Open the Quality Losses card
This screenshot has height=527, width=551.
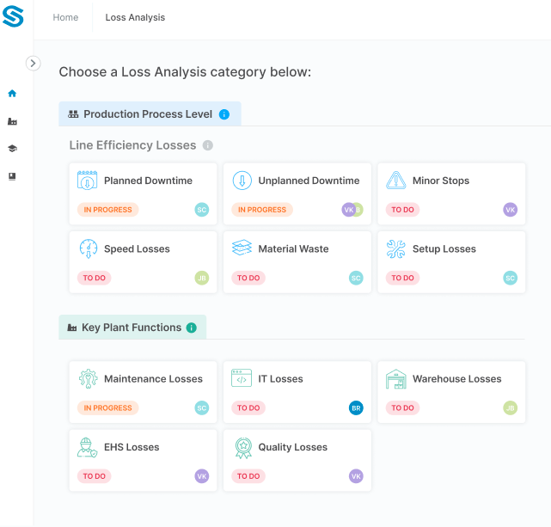(297, 459)
